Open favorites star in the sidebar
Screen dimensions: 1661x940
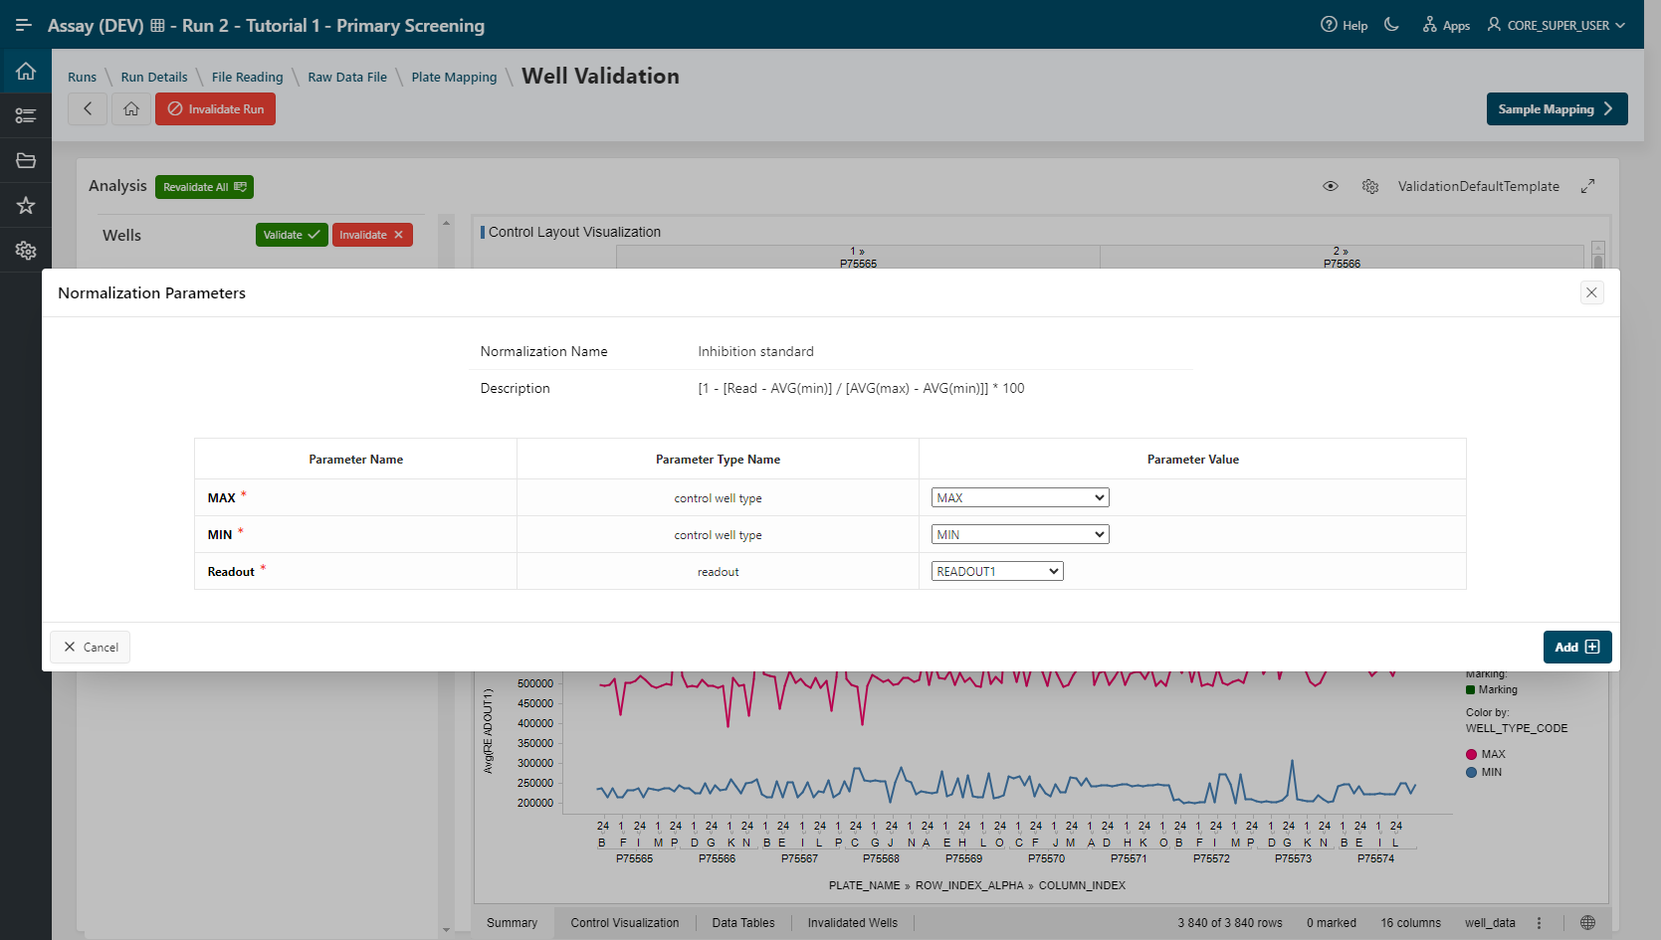pos(26,205)
